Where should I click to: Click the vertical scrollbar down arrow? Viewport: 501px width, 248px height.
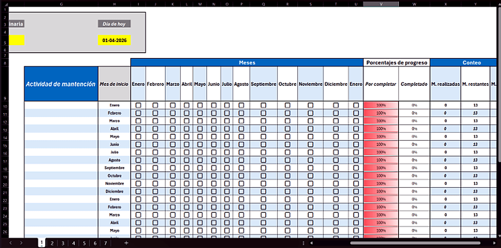(498, 236)
